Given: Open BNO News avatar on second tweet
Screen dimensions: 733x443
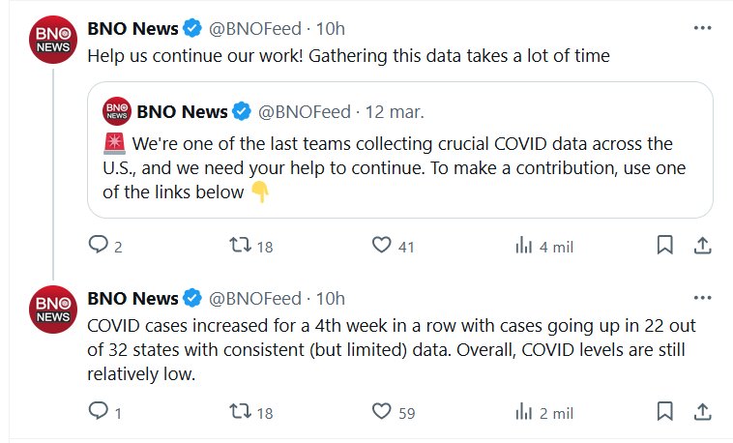Looking at the screenshot, I should pyautogui.click(x=52, y=310).
